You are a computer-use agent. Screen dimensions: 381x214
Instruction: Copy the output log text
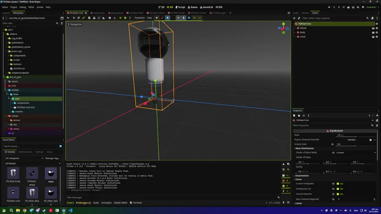288,164
